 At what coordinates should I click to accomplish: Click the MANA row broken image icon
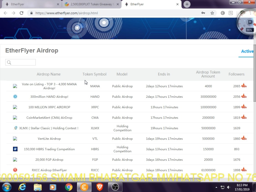click(x=15, y=86)
